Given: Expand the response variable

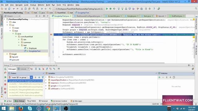Looking at the screenshot, I should click(46, 83).
